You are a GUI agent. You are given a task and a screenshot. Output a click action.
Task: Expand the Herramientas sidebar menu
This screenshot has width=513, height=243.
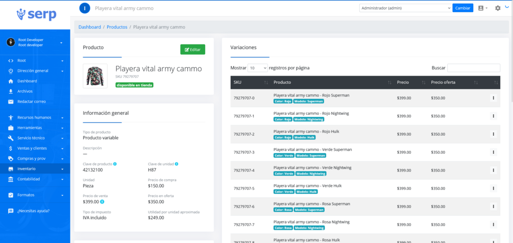click(x=62, y=128)
